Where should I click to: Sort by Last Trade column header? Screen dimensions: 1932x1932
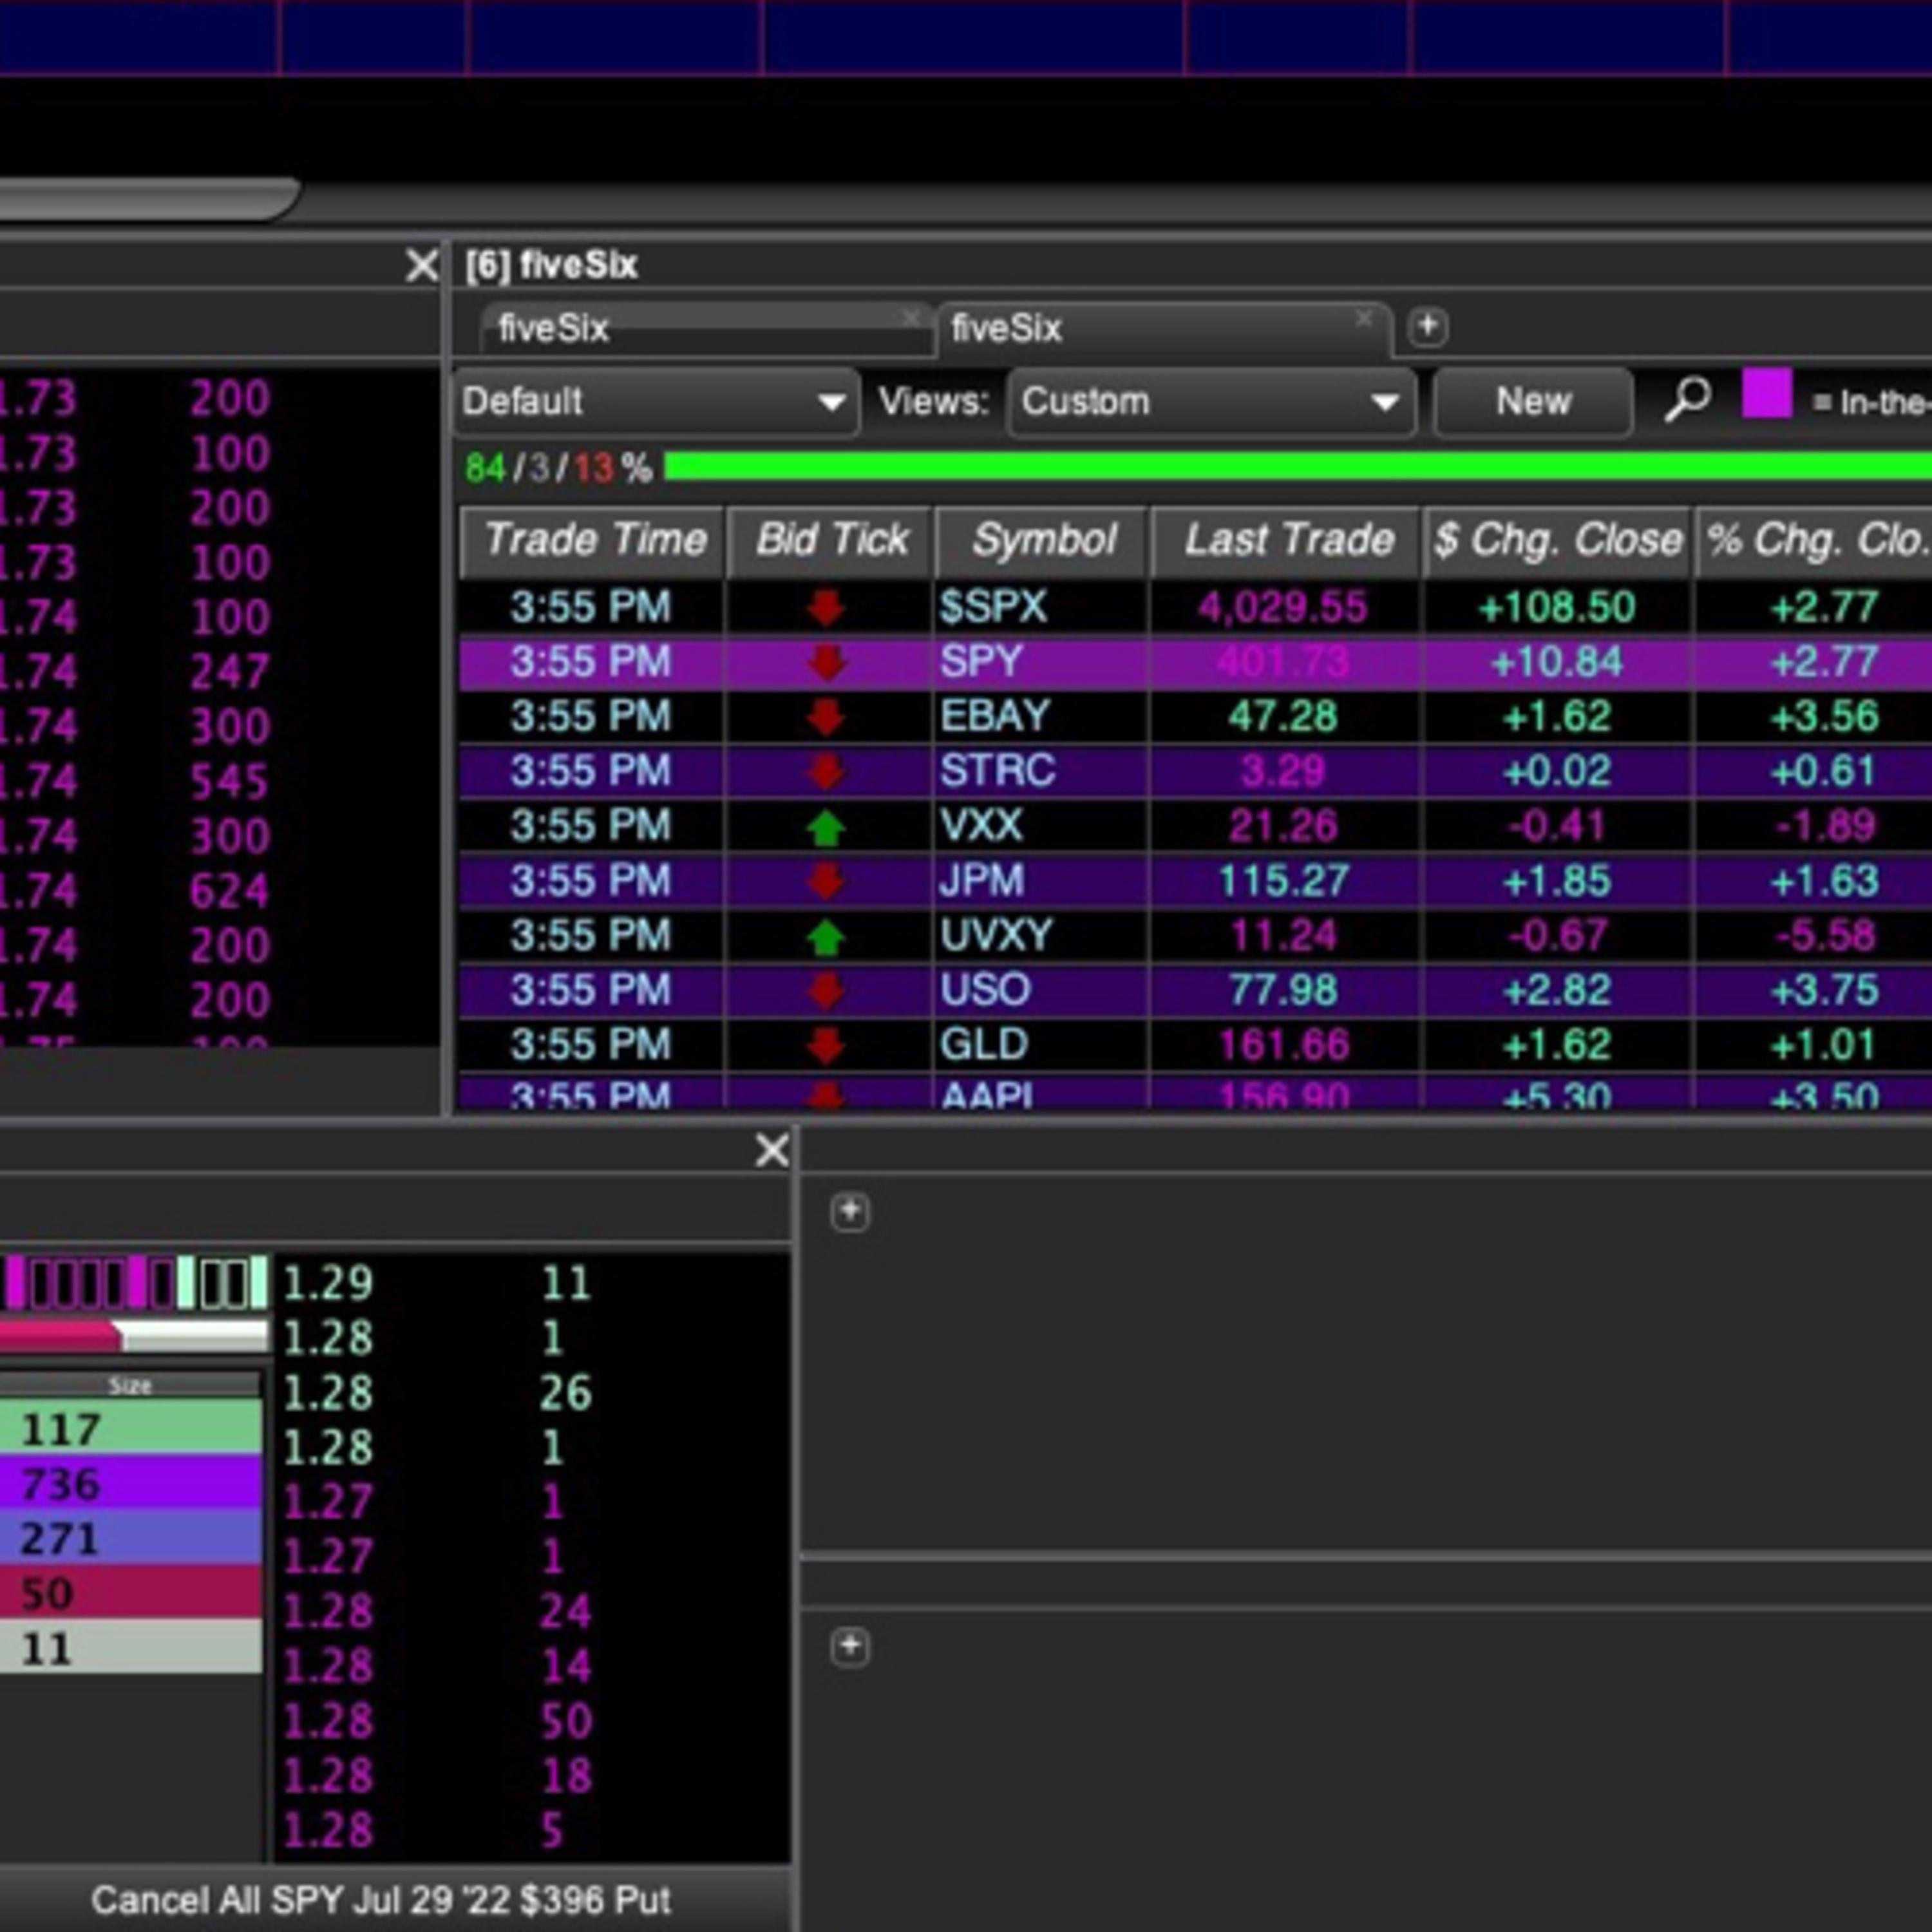tap(1286, 541)
